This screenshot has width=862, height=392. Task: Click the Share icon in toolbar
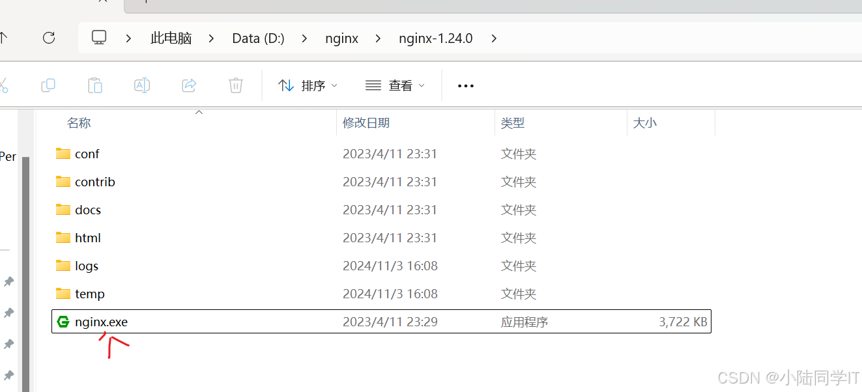click(189, 85)
